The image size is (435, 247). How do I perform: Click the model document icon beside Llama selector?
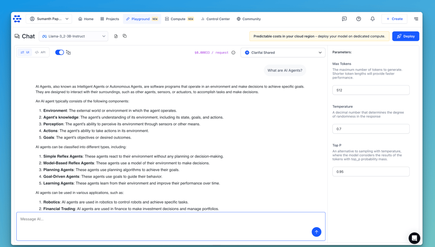pos(116,36)
